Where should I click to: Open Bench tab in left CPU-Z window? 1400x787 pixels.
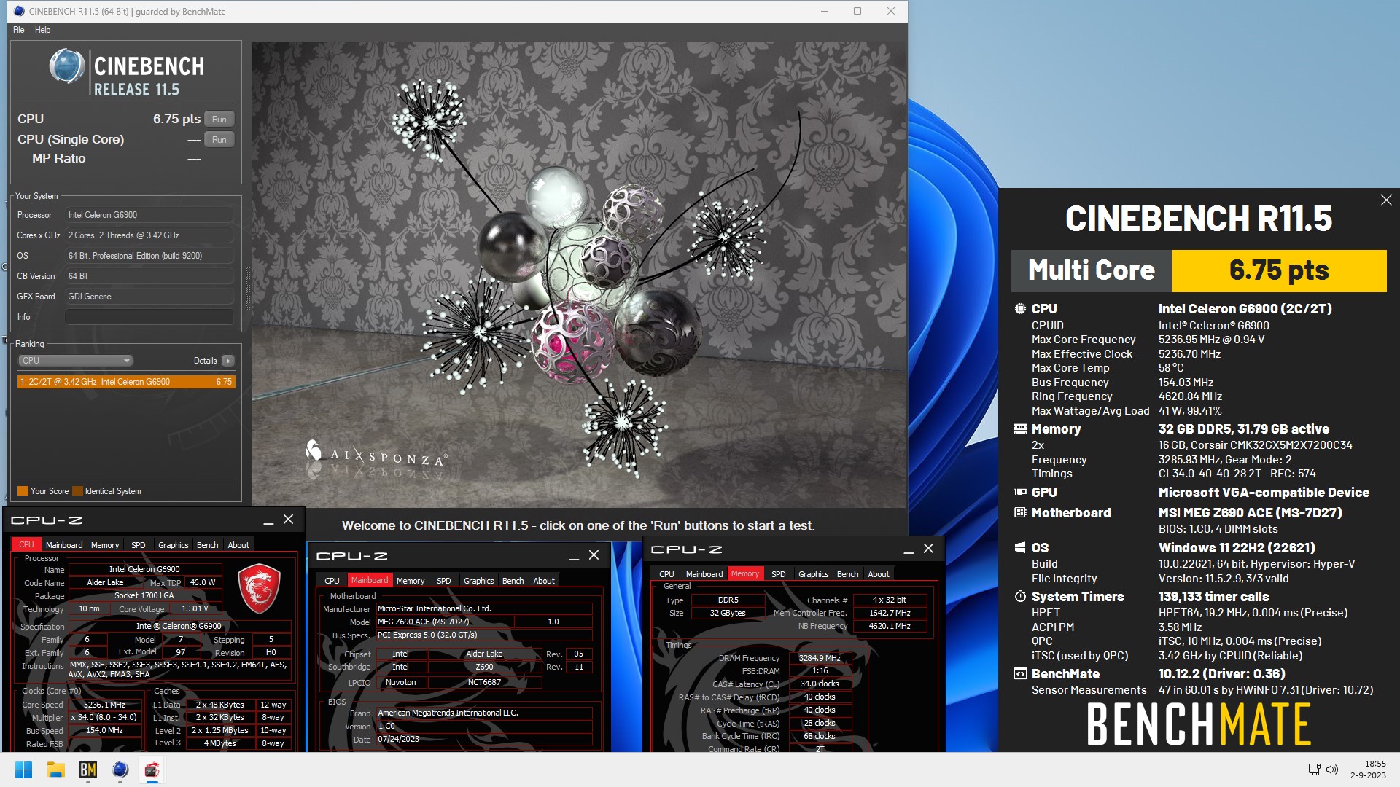click(208, 545)
